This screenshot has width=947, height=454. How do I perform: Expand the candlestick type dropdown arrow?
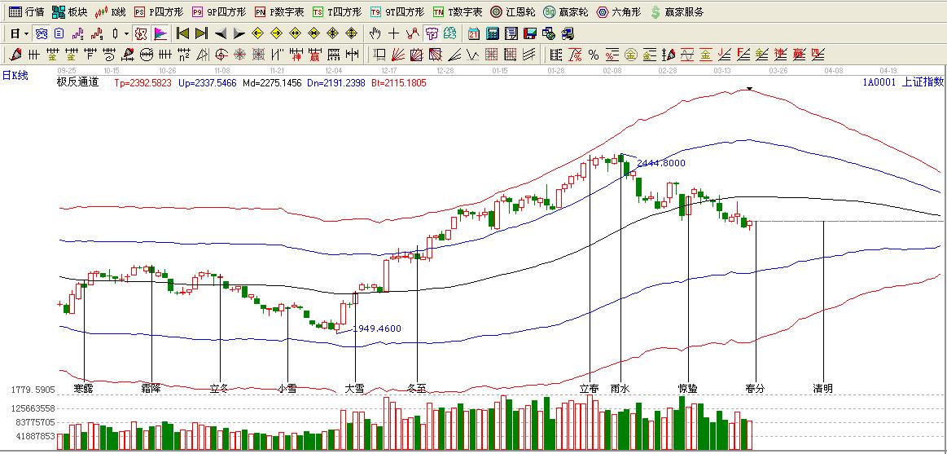click(125, 33)
